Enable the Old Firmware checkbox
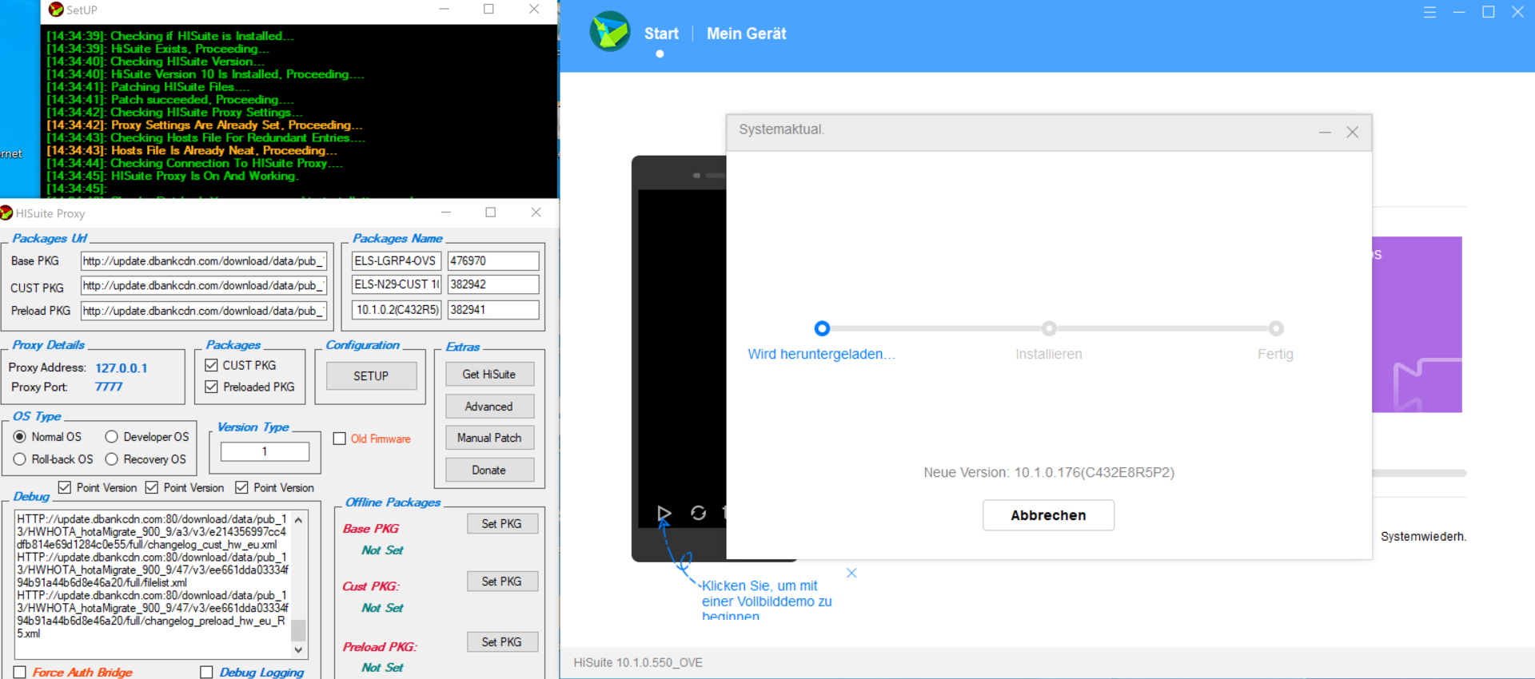Image resolution: width=1535 pixels, height=679 pixels. (x=340, y=439)
